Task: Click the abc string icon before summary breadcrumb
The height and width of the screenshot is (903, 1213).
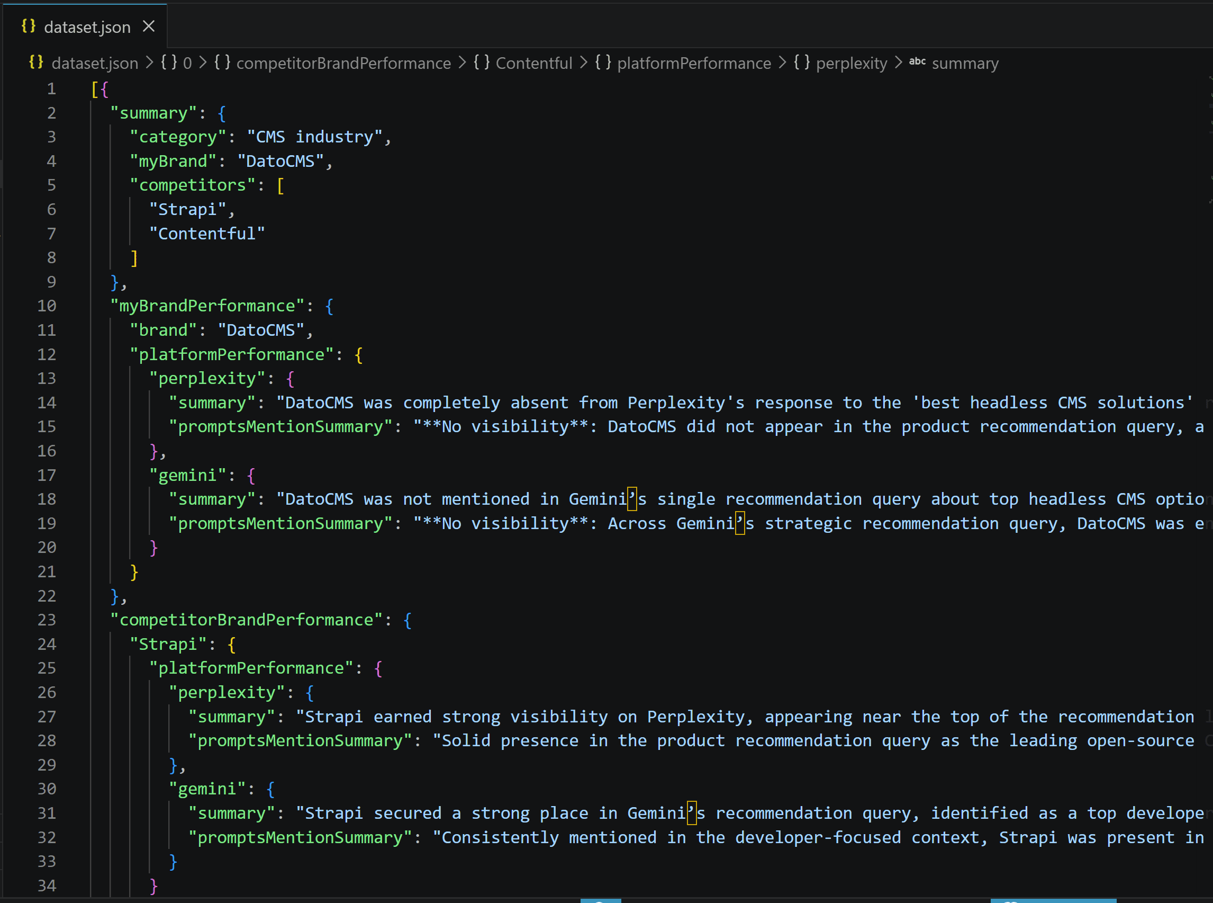Action: [917, 62]
